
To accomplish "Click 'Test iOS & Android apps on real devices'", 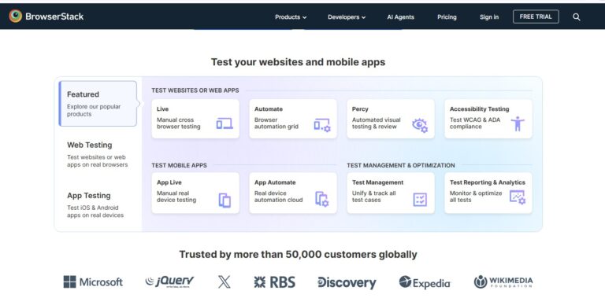I will pos(95,212).
